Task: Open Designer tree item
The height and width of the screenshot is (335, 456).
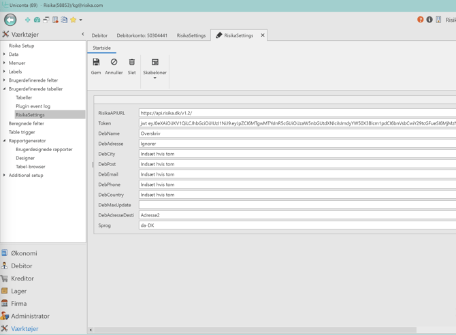Action: pyautogui.click(x=25, y=158)
